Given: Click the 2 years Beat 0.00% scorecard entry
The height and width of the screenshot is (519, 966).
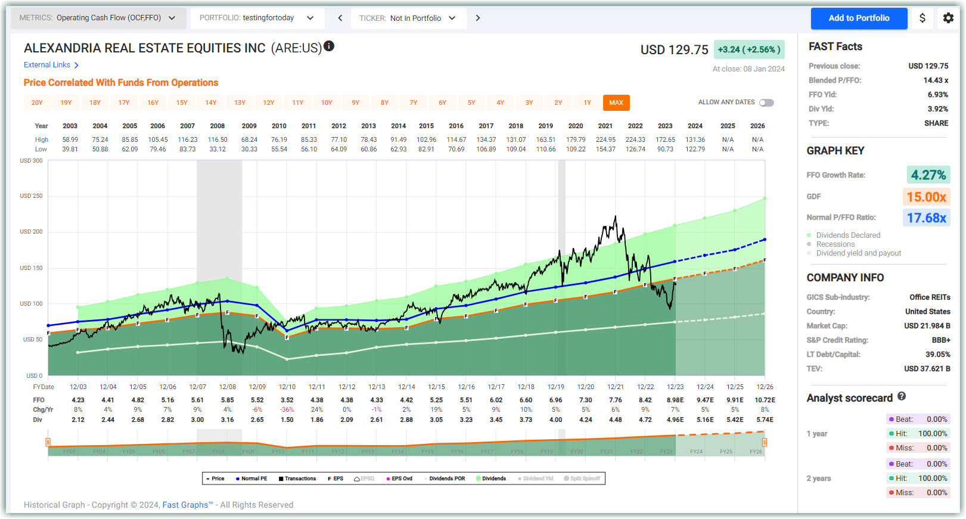Looking at the screenshot, I should pos(918,464).
